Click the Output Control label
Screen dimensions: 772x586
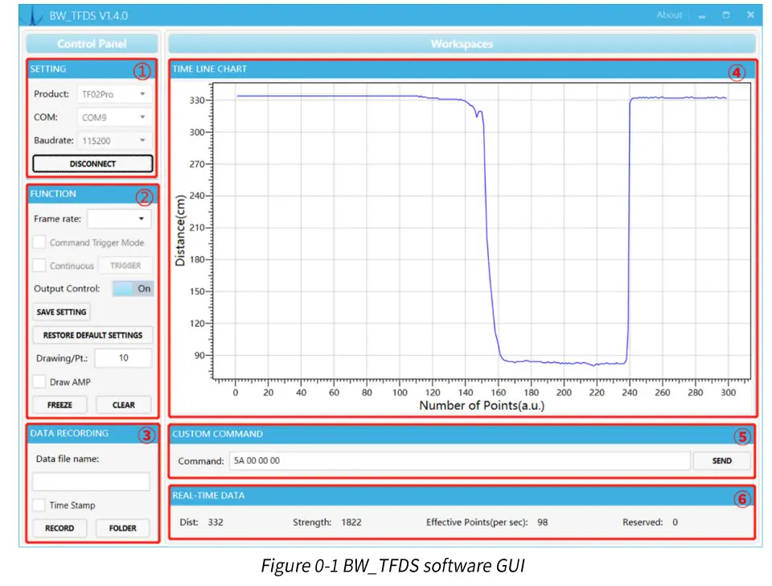coord(67,288)
